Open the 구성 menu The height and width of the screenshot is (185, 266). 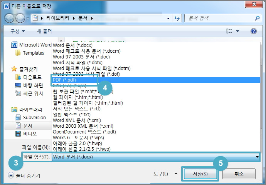click(x=18, y=31)
